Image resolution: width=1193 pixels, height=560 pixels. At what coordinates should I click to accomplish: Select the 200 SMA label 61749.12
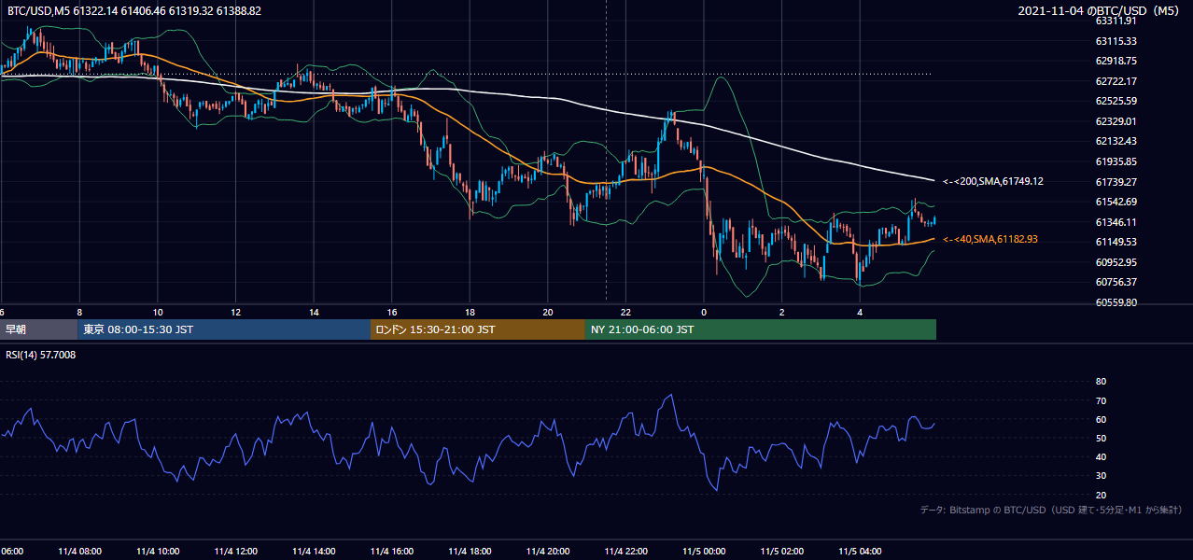(x=993, y=181)
